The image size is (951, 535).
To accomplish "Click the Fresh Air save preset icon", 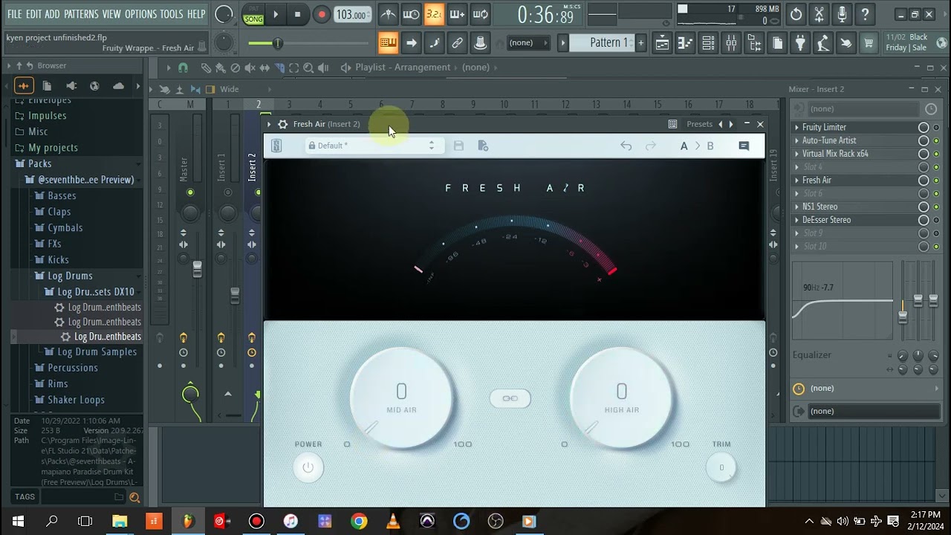I will point(458,146).
